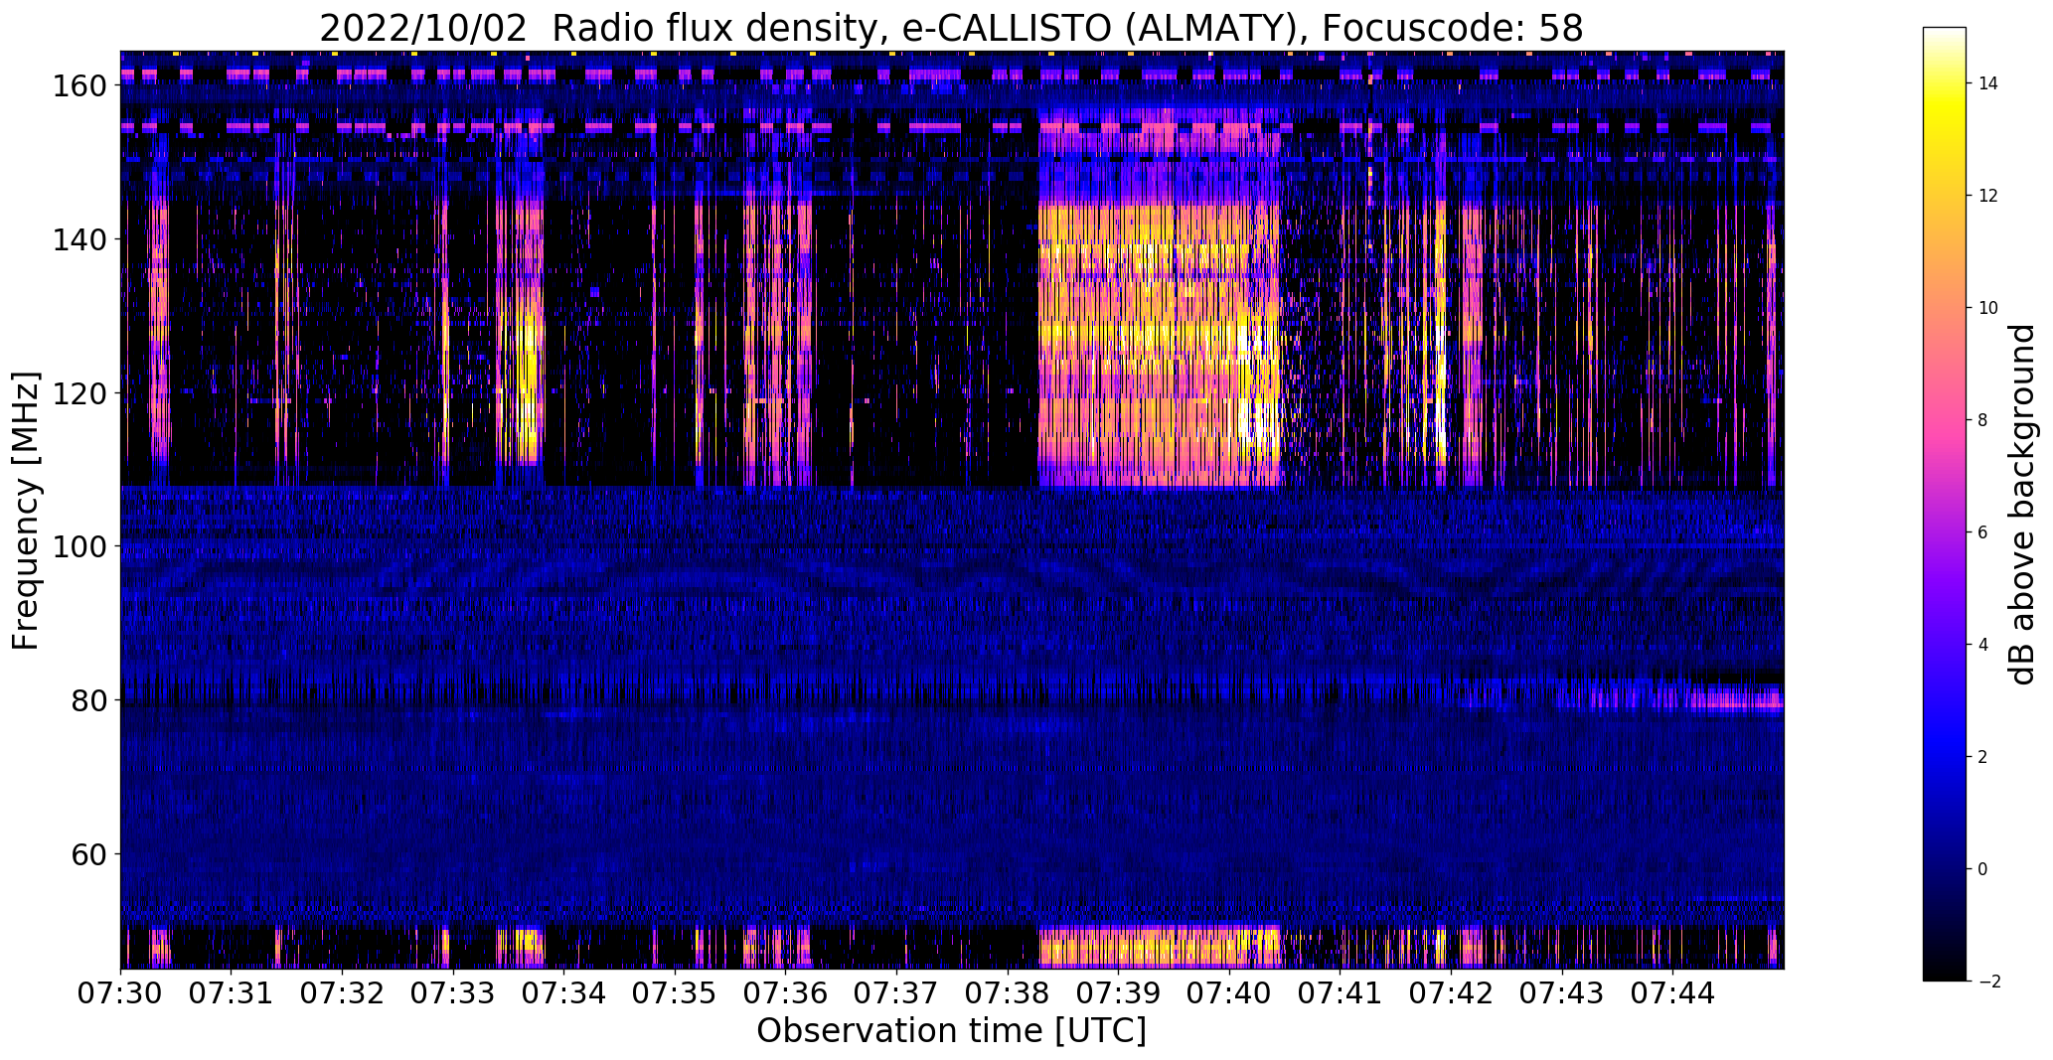Click the pink region of the colorbar near 8
This screenshot has width=2053, height=1060.
pos(1945,420)
